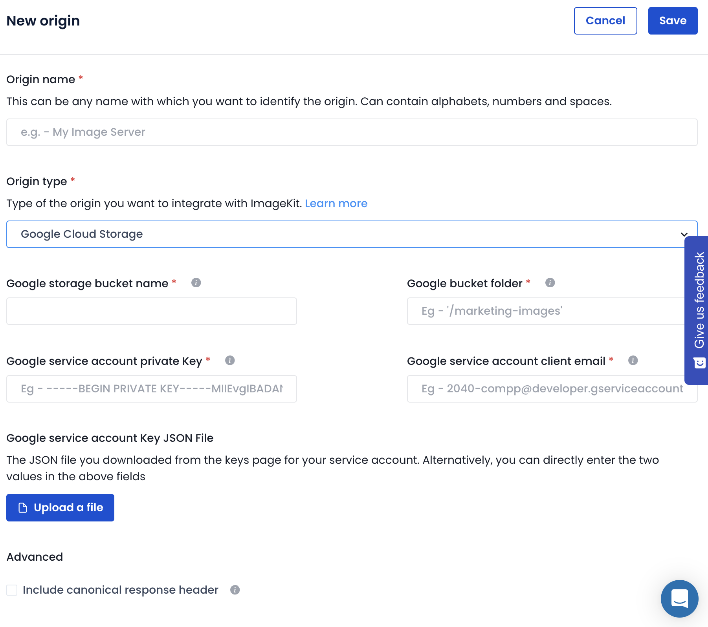Focus the Origin name text field
The height and width of the screenshot is (627, 708).
(352, 132)
